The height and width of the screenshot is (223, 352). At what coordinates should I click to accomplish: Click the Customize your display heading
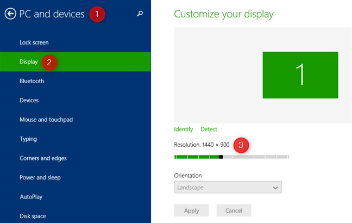(224, 14)
